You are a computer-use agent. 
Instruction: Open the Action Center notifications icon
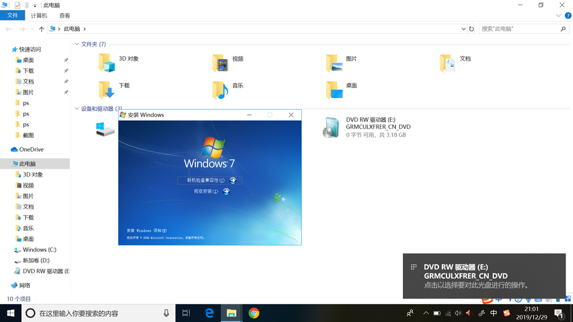558,313
